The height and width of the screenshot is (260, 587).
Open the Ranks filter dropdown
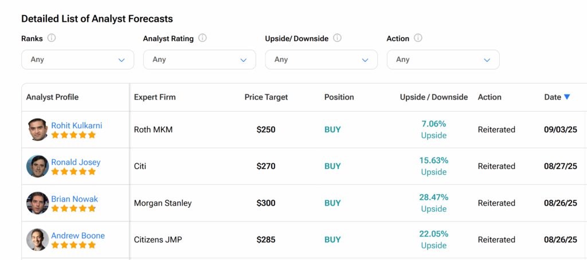(x=77, y=60)
